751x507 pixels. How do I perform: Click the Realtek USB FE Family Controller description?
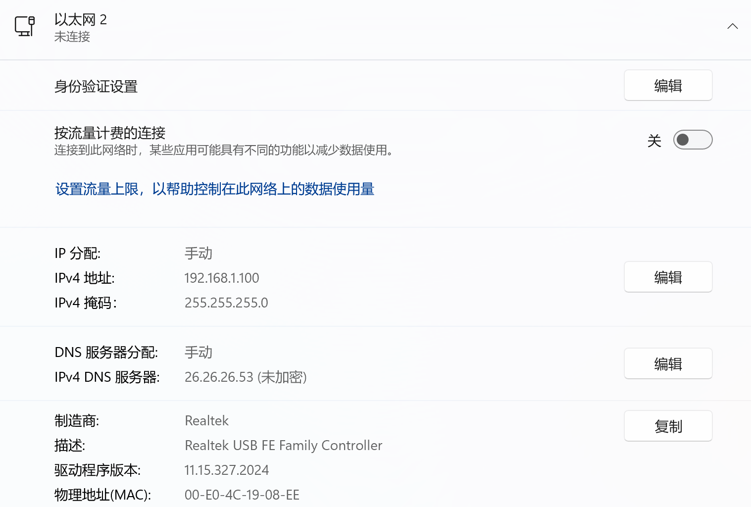283,445
